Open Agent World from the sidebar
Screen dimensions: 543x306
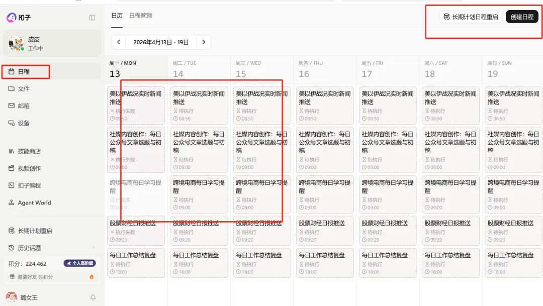[x=52, y=202]
